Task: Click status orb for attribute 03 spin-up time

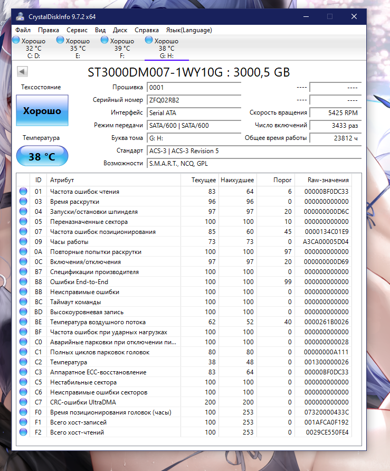Action: point(23,201)
